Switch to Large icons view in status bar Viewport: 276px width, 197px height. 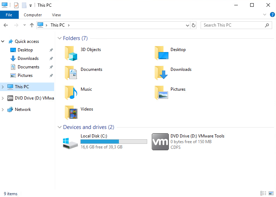pyautogui.click(x=271, y=193)
